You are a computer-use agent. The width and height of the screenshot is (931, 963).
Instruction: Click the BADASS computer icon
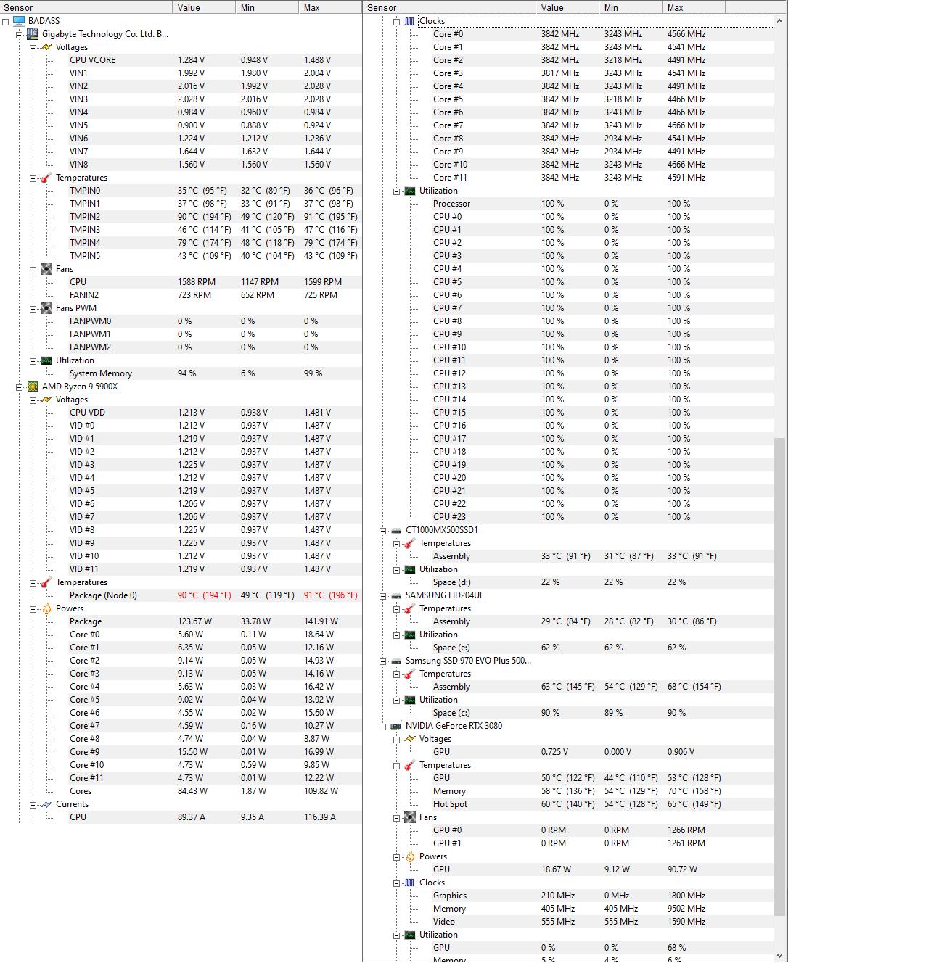tap(19, 21)
